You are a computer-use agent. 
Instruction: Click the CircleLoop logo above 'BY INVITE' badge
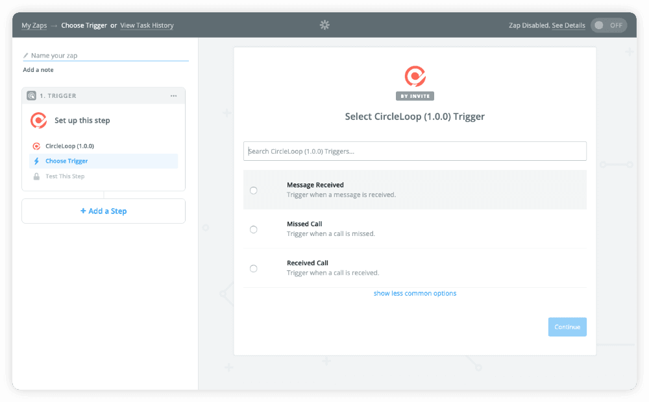pyautogui.click(x=415, y=76)
